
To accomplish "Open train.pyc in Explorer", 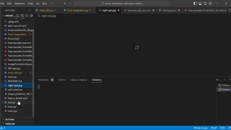I will (x=13, y=111).
